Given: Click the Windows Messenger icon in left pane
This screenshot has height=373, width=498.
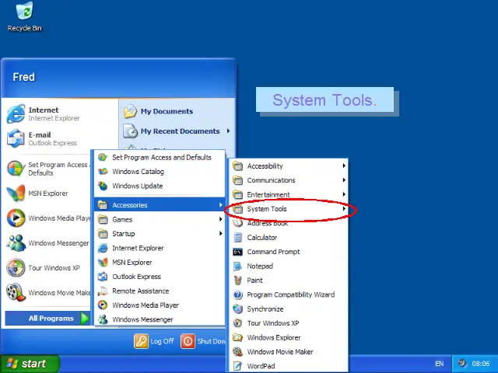Looking at the screenshot, I should click(16, 242).
